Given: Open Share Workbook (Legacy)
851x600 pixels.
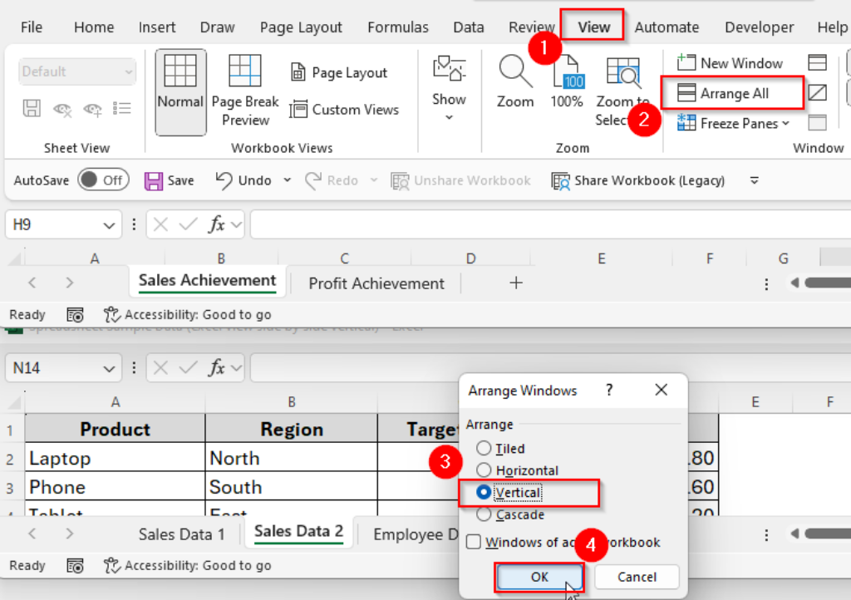Looking at the screenshot, I should click(x=637, y=180).
